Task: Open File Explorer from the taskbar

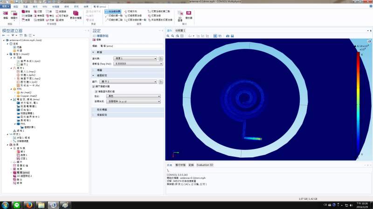Action: click(41, 205)
